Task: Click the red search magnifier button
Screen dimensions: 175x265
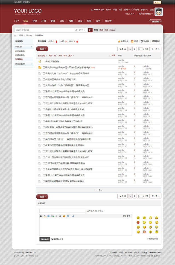Action: click(91, 30)
